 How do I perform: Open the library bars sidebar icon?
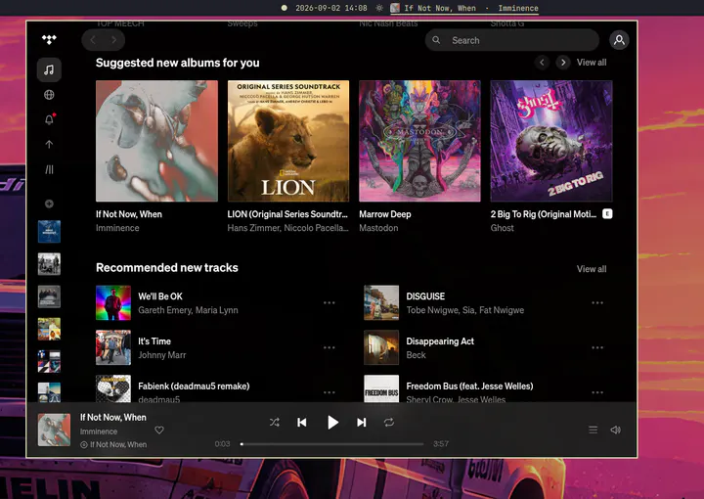49,169
